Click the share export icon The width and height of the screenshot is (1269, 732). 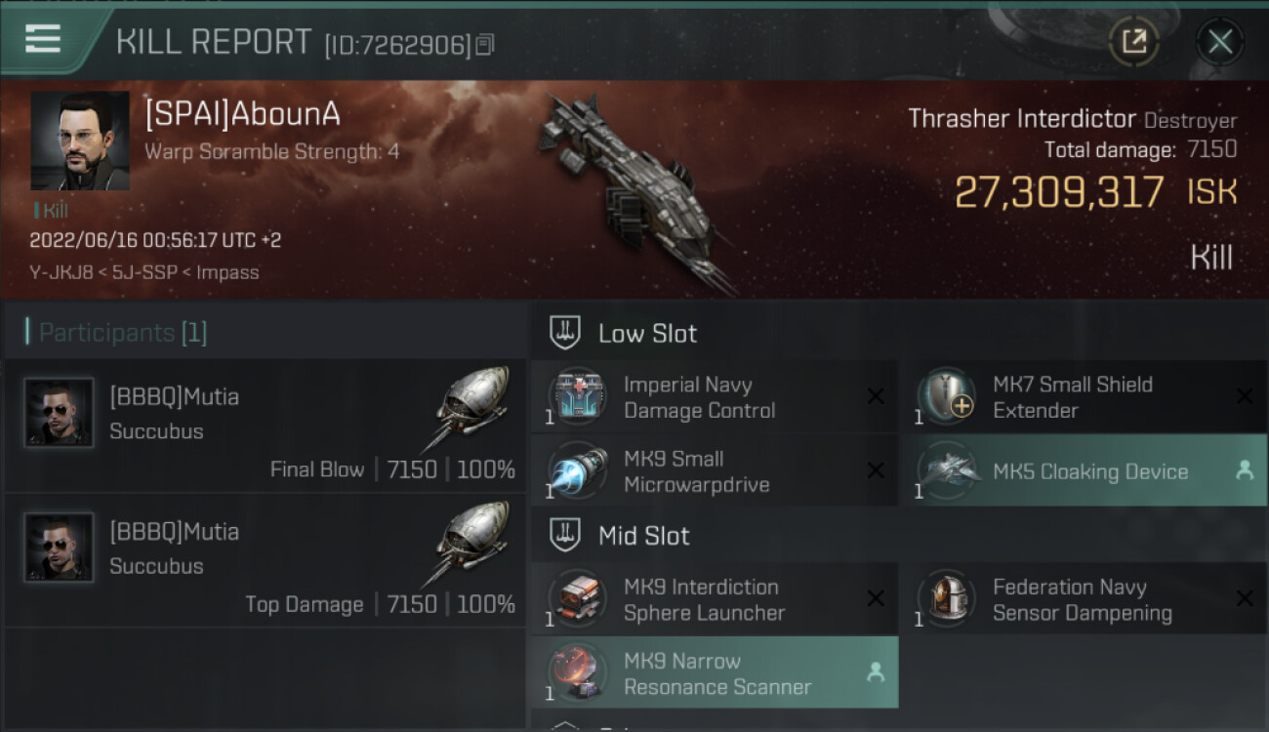[x=1133, y=41]
